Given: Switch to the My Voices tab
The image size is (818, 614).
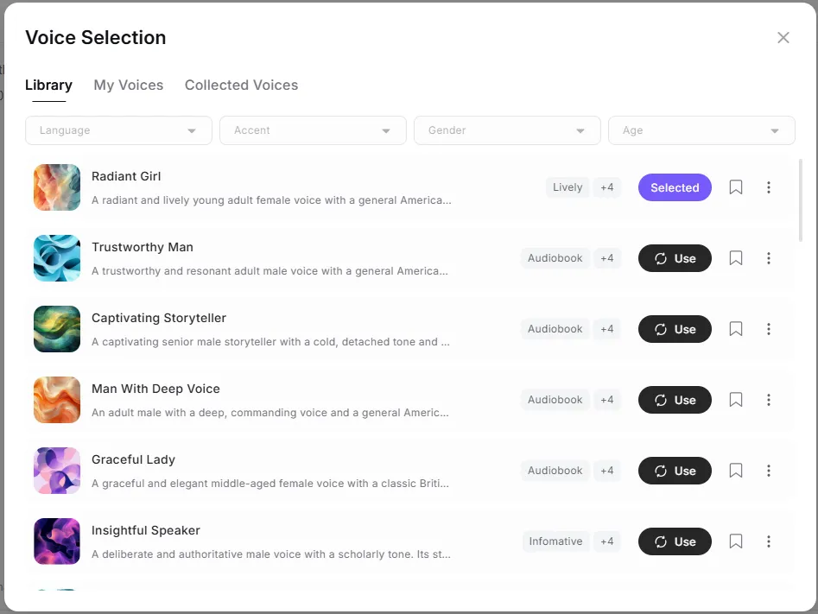Looking at the screenshot, I should (128, 85).
